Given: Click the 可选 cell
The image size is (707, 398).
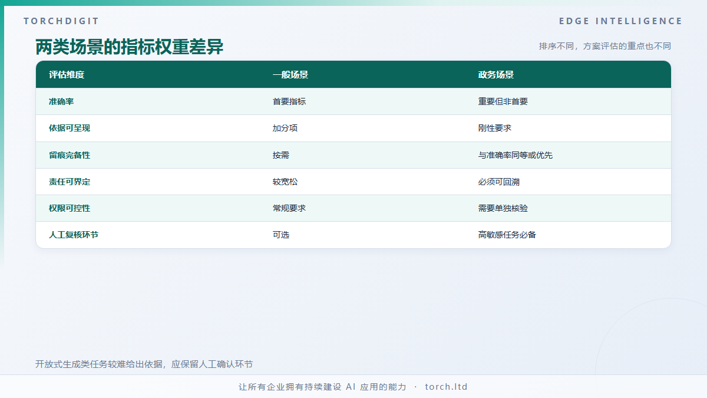Looking at the screenshot, I should [x=281, y=235].
